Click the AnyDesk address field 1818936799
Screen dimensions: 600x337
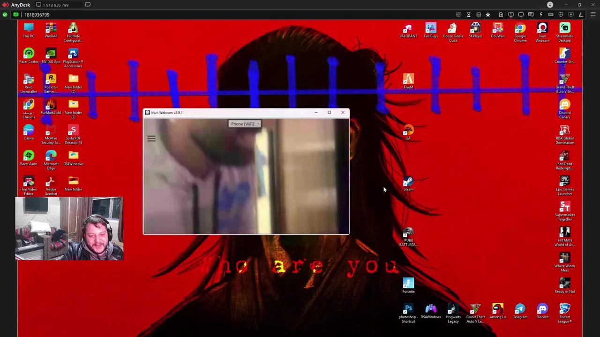[x=37, y=15]
